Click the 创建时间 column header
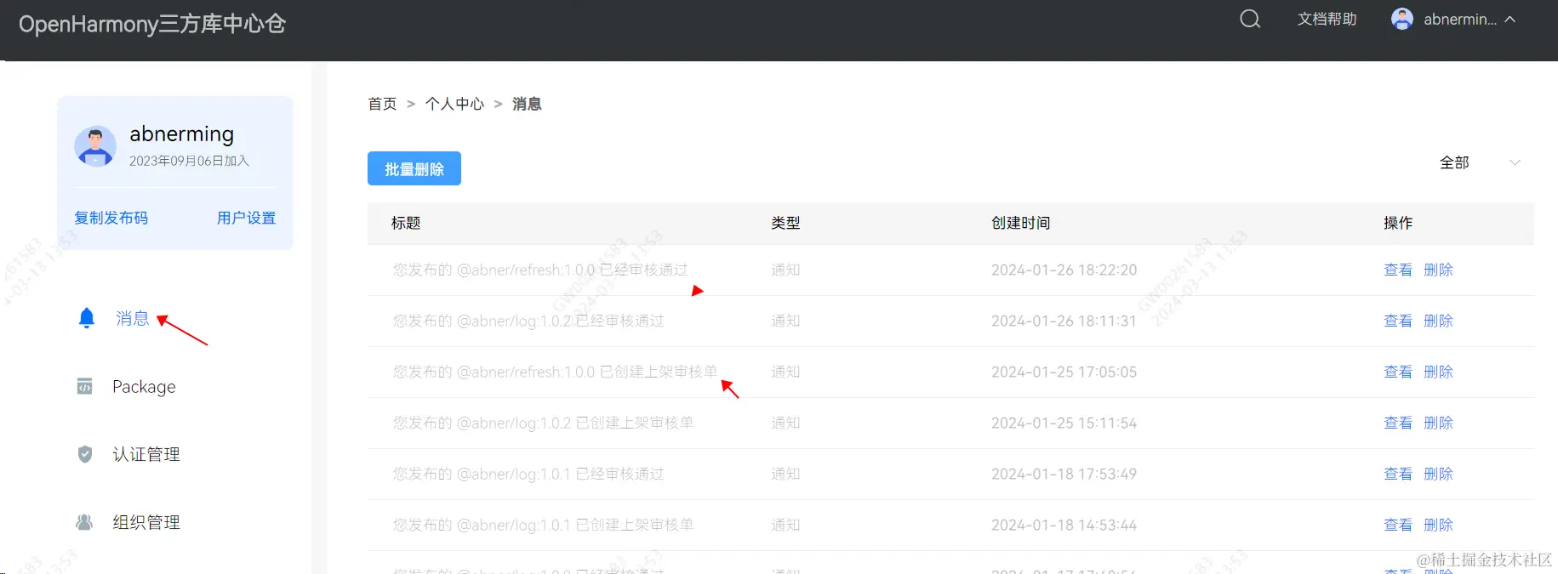 (x=1021, y=223)
